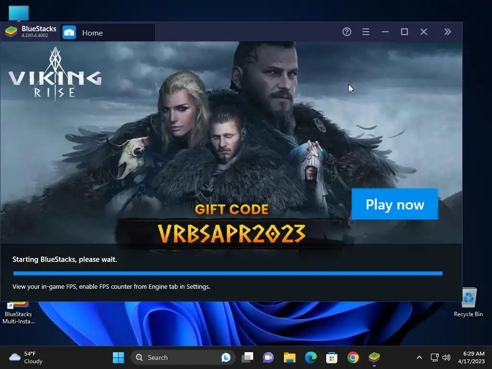Image resolution: width=492 pixels, height=369 pixels.
Task: Select the Home tab
Action: coord(108,33)
